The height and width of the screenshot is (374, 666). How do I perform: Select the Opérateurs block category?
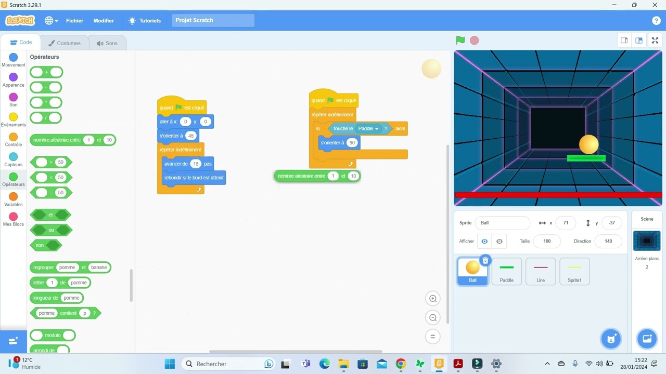pyautogui.click(x=14, y=180)
